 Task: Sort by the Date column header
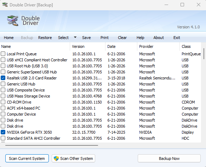pyautogui.click(x=121, y=46)
